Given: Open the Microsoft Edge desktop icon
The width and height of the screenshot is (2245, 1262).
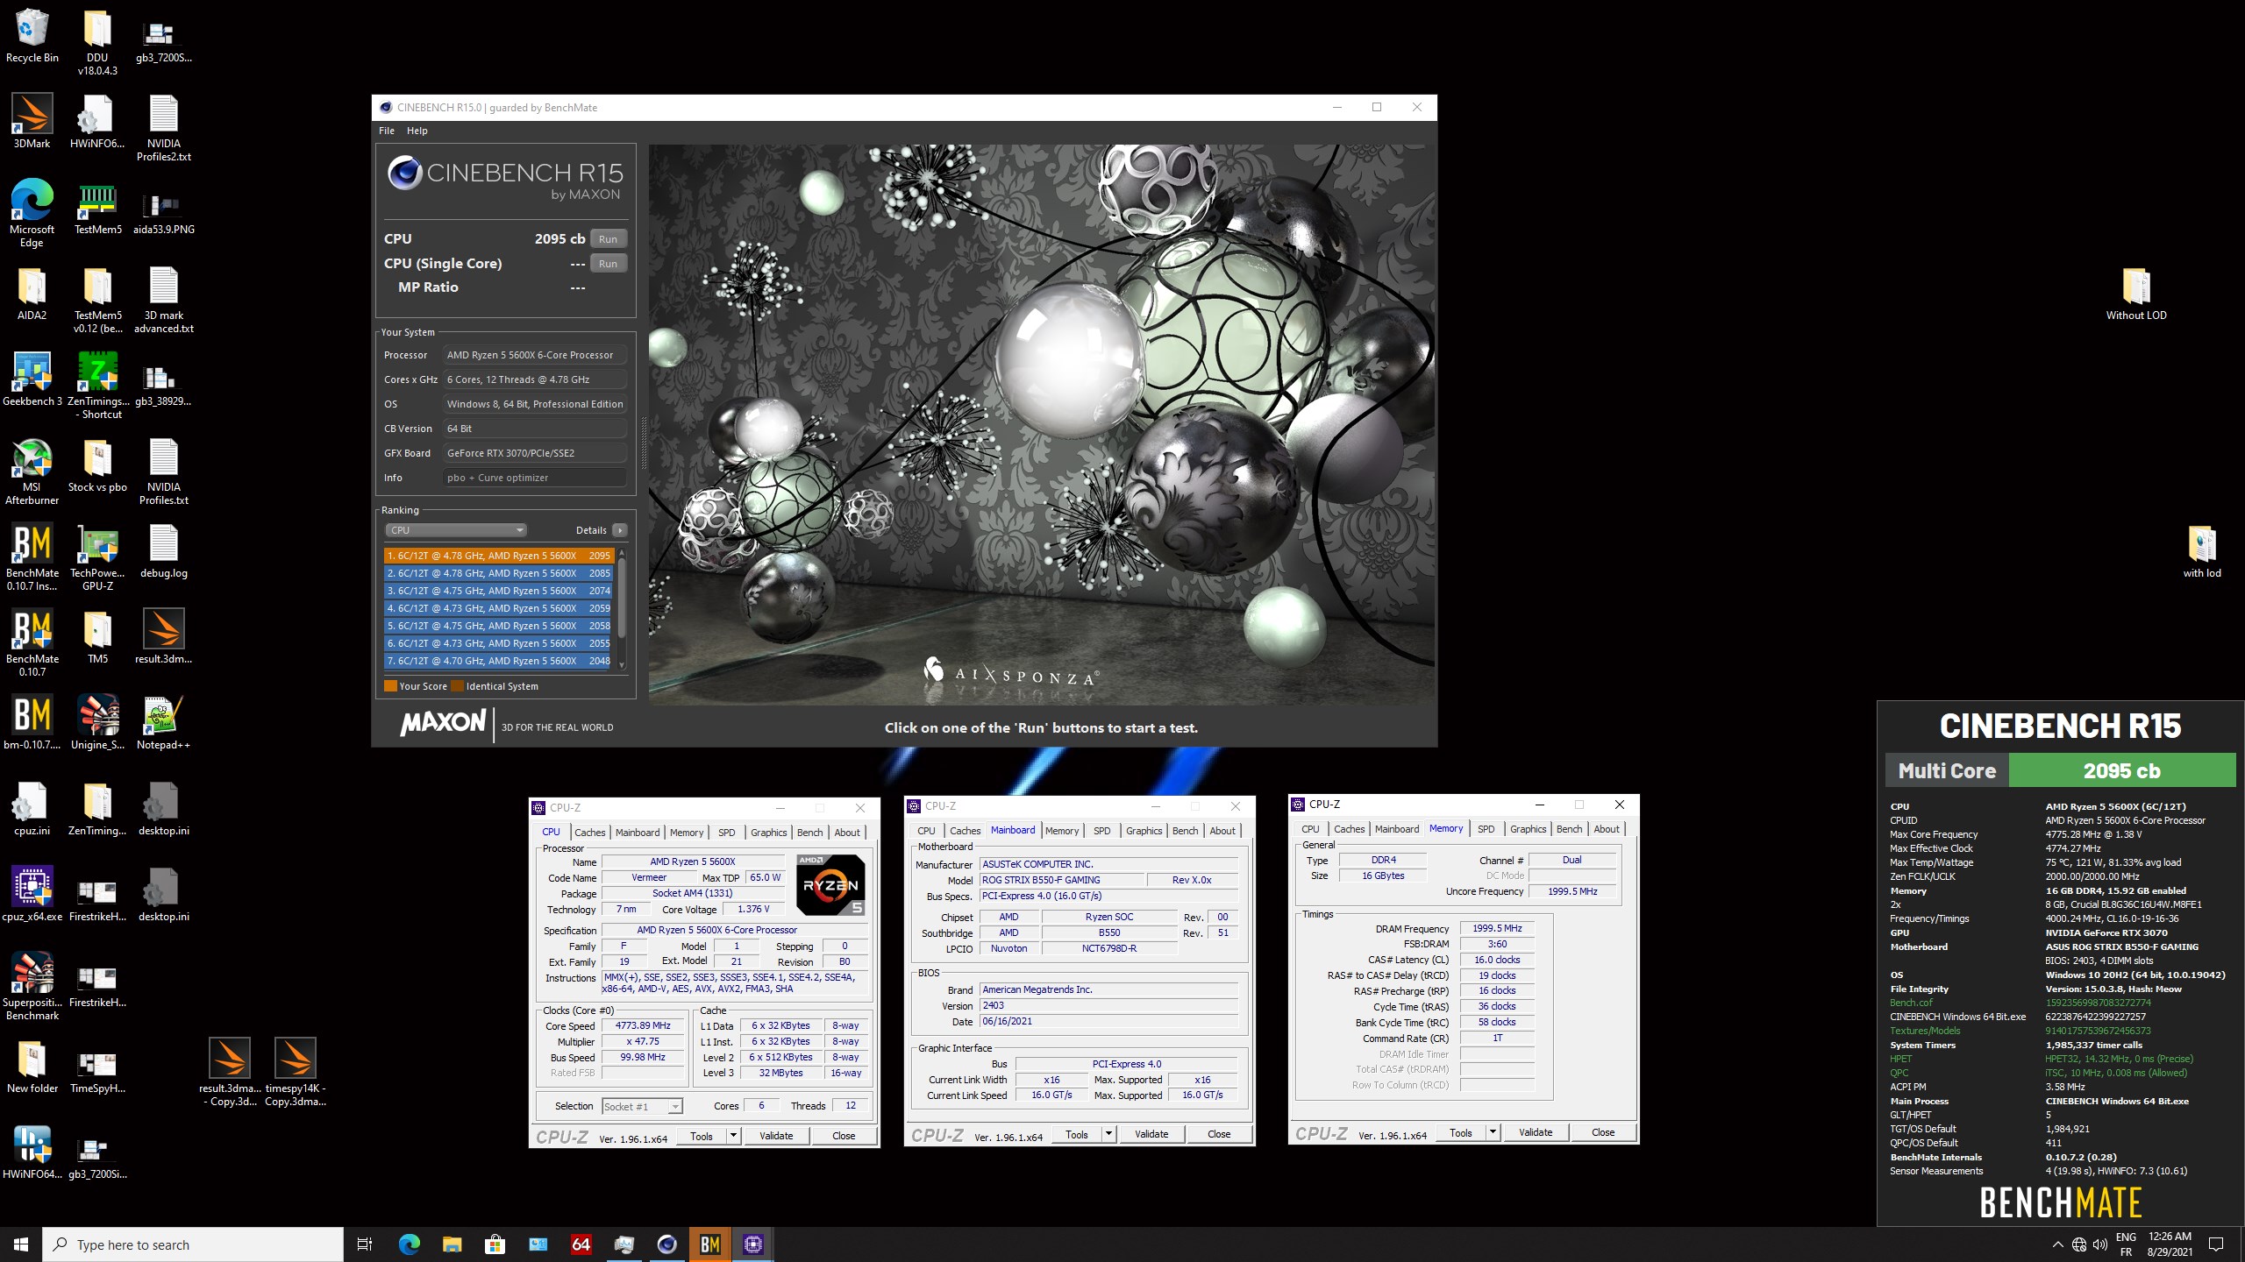Looking at the screenshot, I should (x=32, y=214).
